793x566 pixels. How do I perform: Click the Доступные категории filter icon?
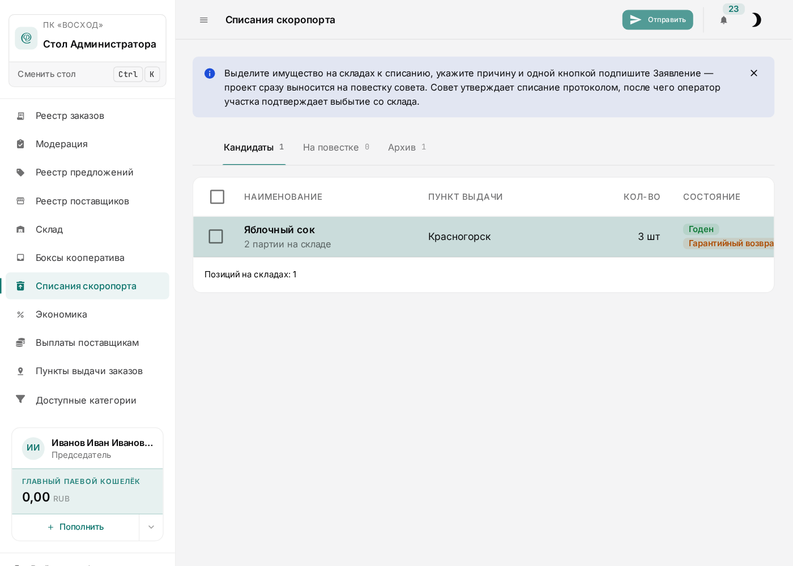(20, 400)
